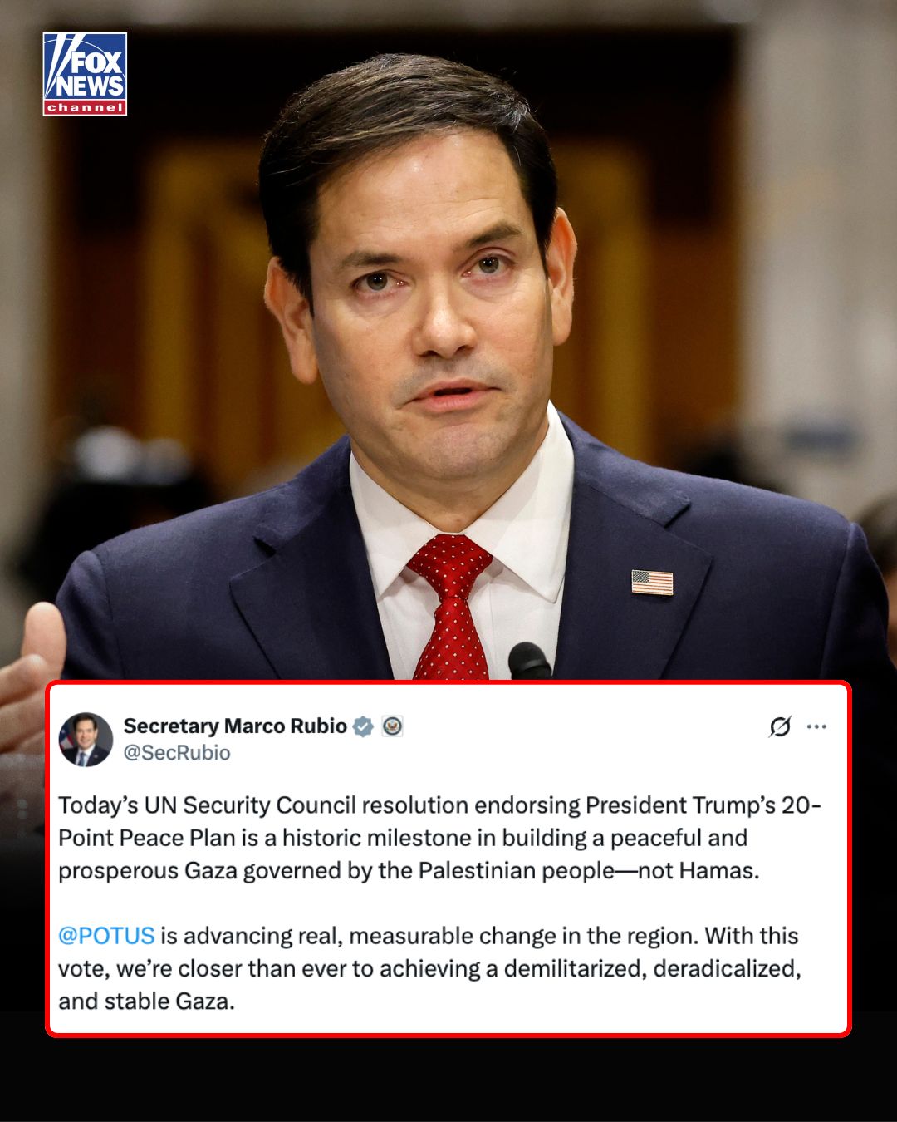
Task: Click the Fox News channel logo
Action: pyautogui.click(x=85, y=74)
